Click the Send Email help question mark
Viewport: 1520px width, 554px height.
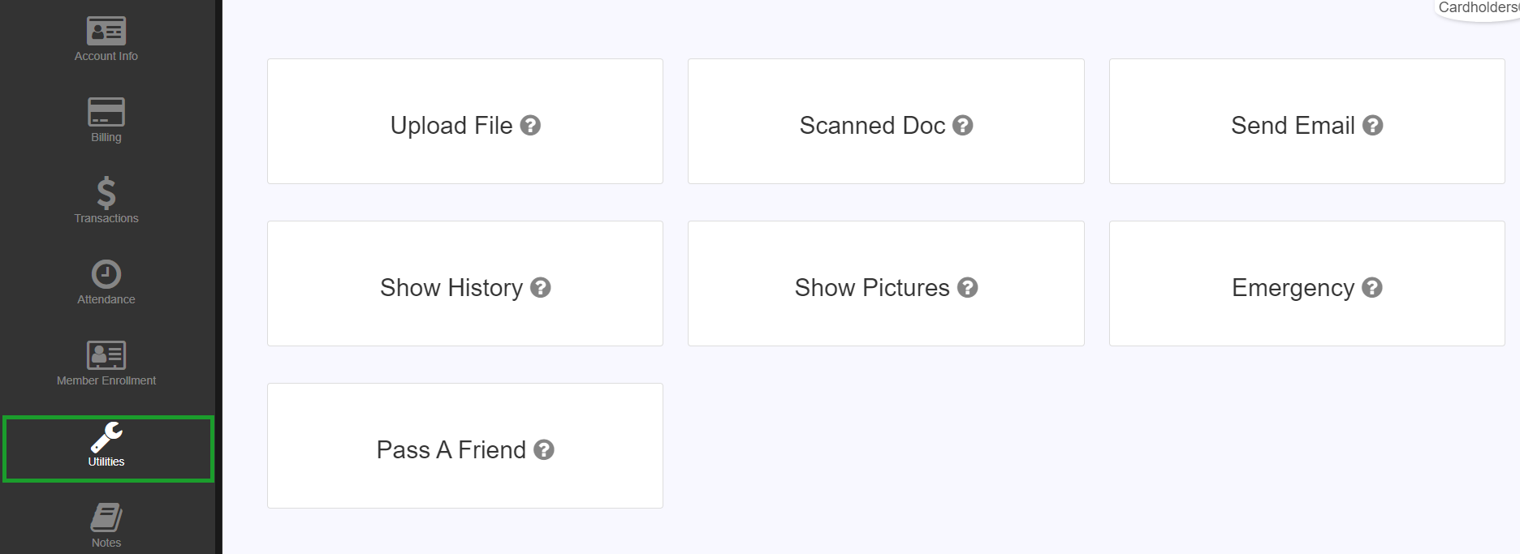click(1373, 126)
